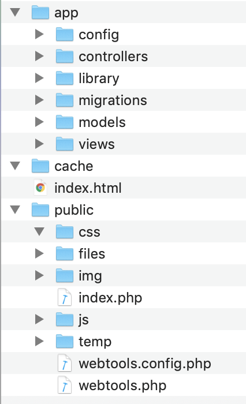The height and width of the screenshot is (404, 246).
Task: Click the Chrome icon of index.html
Action: (x=40, y=188)
